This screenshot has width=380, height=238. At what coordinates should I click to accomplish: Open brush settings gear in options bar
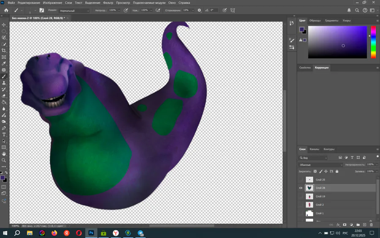(x=199, y=10)
